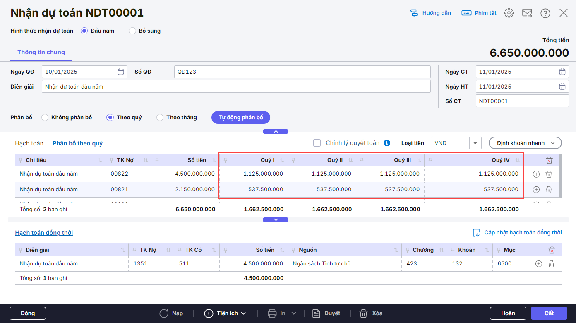The width and height of the screenshot is (576, 323).
Task: Choose Theo tháng allocation option
Action: pos(160,118)
